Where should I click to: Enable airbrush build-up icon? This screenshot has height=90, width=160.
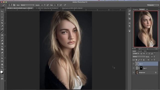(x=61, y=5)
